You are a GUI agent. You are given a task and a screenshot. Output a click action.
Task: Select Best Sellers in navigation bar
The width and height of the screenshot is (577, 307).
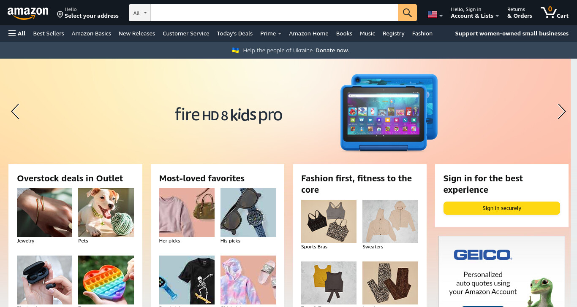coord(49,33)
